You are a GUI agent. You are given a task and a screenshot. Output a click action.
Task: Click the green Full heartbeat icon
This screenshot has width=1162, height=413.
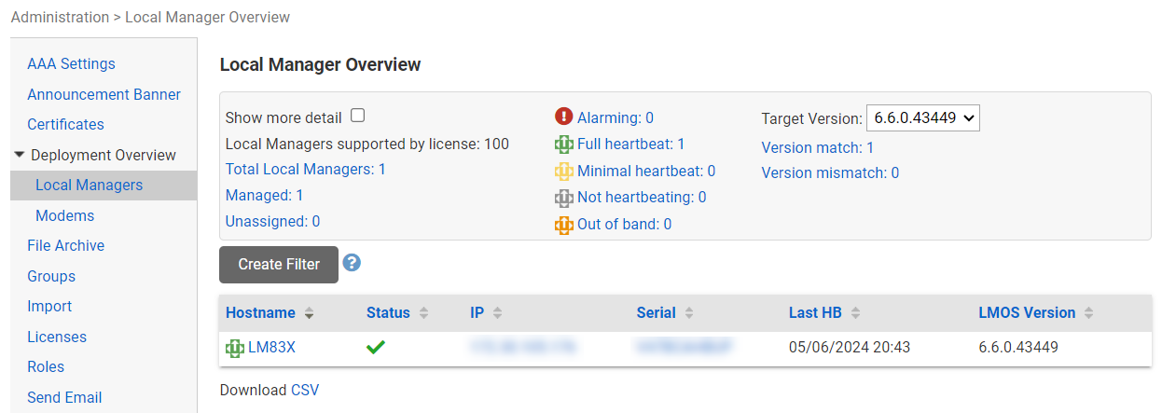(563, 145)
